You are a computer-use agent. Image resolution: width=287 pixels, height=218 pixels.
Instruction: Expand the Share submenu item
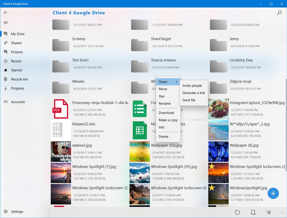[168, 82]
